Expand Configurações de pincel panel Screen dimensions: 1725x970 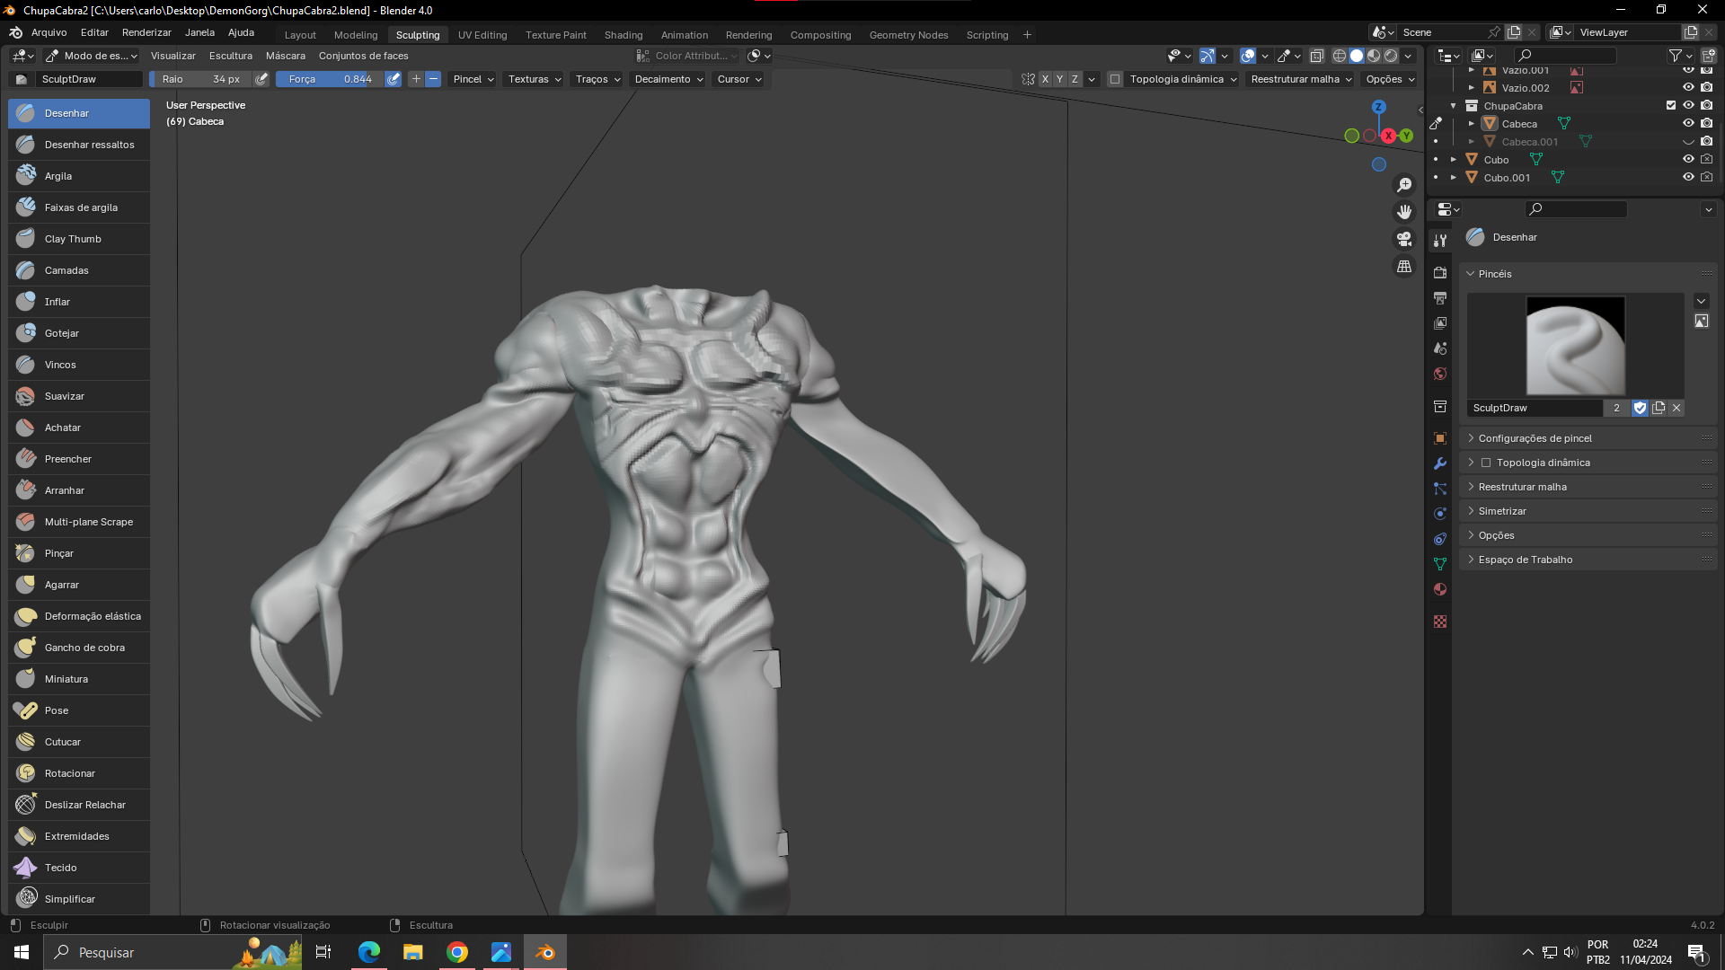point(1535,438)
